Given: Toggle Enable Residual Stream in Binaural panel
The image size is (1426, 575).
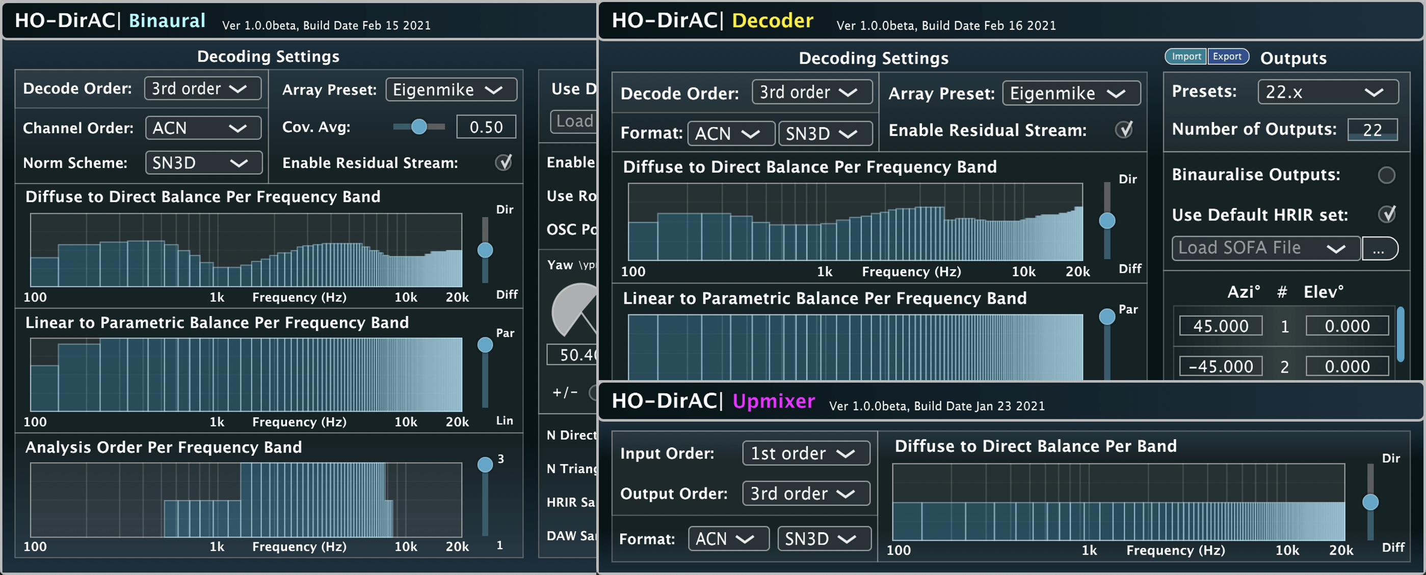Looking at the screenshot, I should pos(503,162).
